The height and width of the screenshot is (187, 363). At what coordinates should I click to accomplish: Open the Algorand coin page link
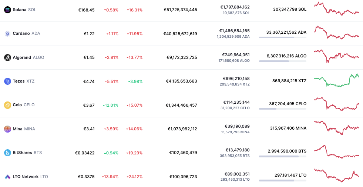28,57
